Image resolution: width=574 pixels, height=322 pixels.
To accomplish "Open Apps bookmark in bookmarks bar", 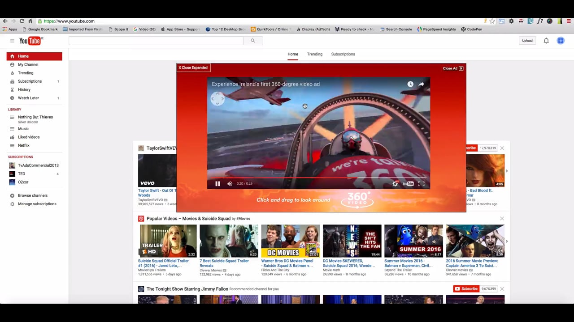I will pos(10,30).
